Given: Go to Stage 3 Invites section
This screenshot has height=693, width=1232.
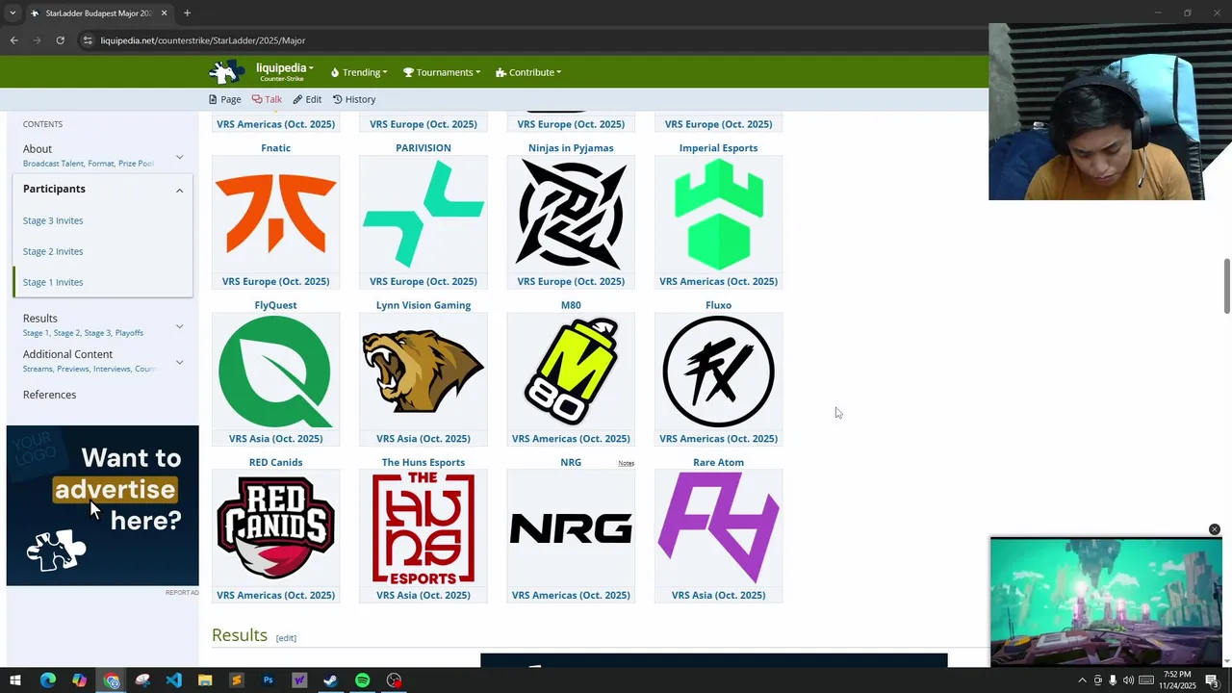Looking at the screenshot, I should pyautogui.click(x=53, y=220).
